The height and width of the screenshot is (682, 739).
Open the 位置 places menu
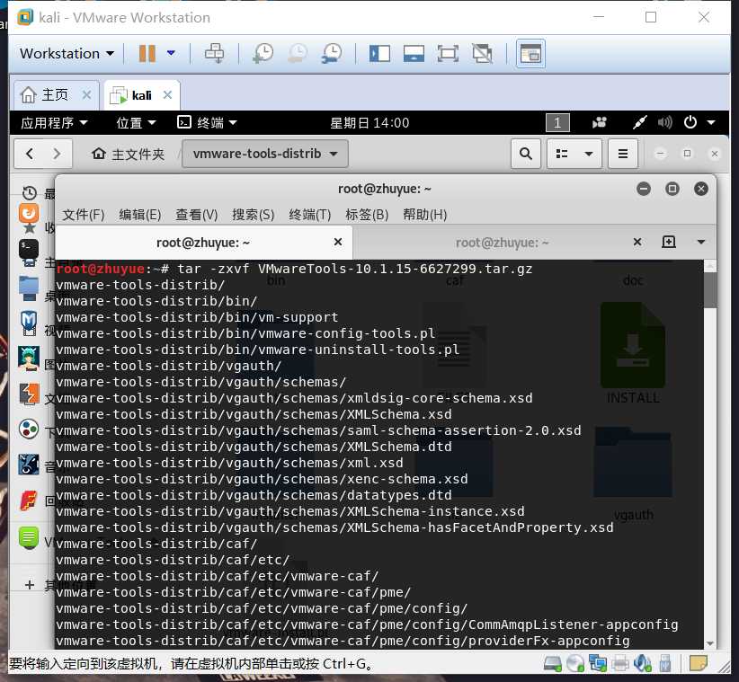[137, 123]
